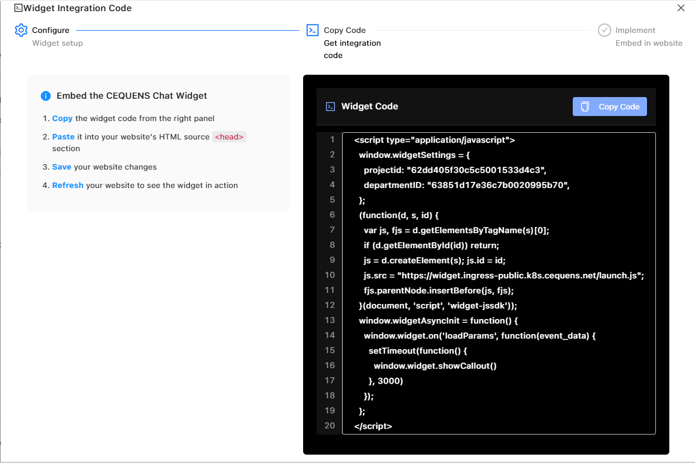Click the Get integration code step description
This screenshot has width=695, height=463.
[x=352, y=49]
